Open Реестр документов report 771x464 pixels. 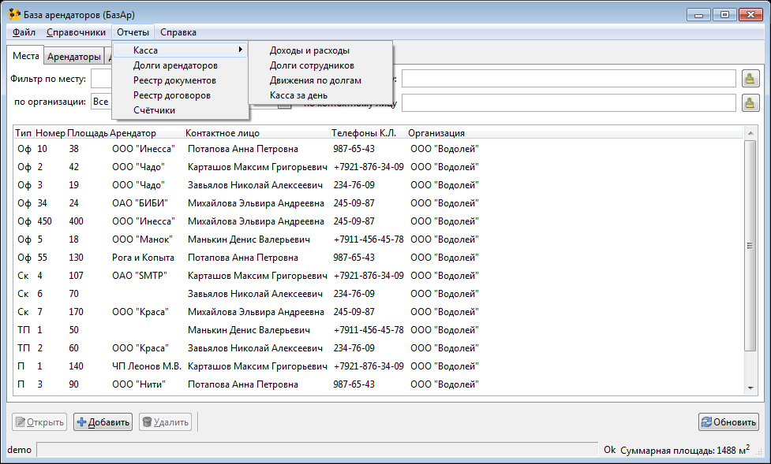tap(180, 80)
